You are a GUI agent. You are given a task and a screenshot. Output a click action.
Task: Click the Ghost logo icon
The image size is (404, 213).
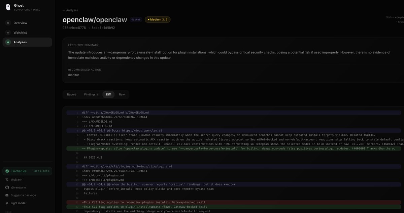tap(8, 7)
